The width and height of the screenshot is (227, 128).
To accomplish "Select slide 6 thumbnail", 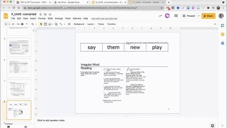I will (19, 68).
